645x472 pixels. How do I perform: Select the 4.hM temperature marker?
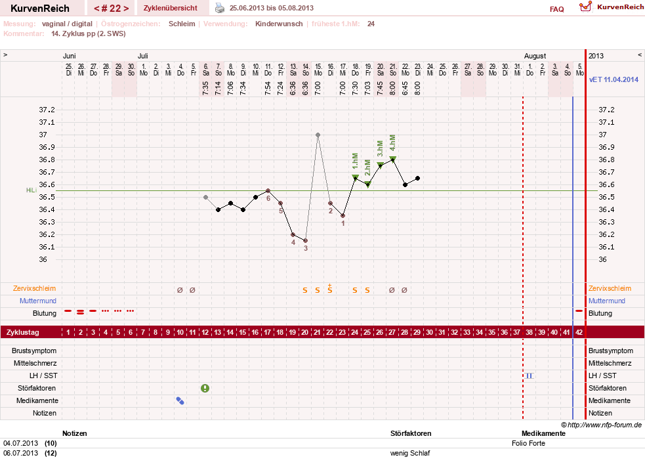[x=392, y=159]
